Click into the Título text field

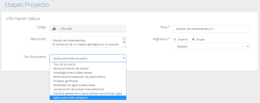212,29
